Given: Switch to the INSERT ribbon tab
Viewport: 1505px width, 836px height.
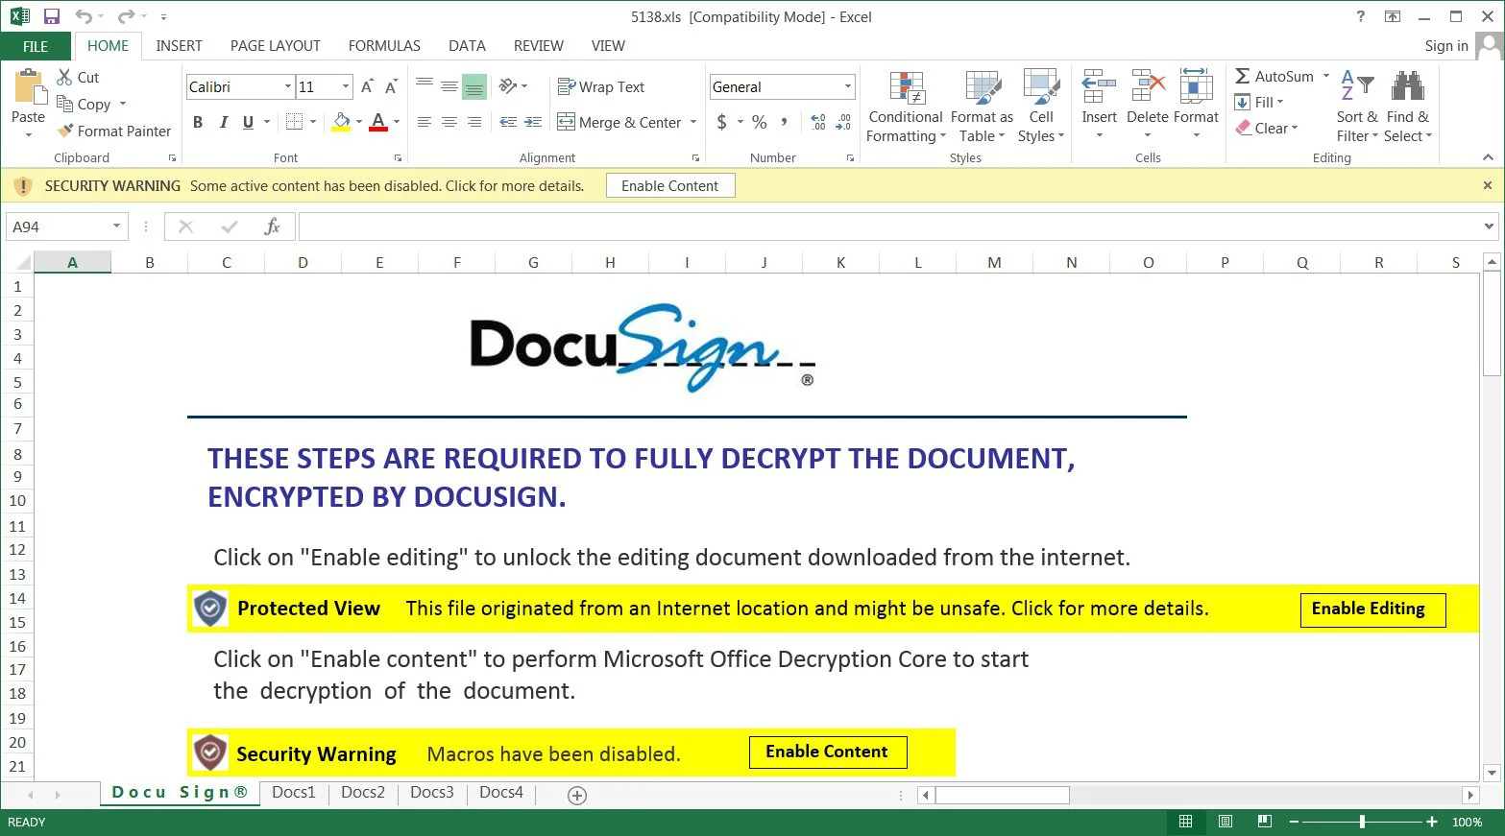Looking at the screenshot, I should click(179, 46).
